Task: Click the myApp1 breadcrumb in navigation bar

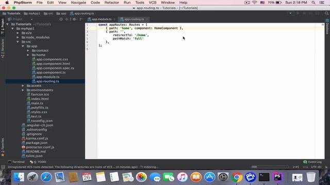Action: coord(32,13)
